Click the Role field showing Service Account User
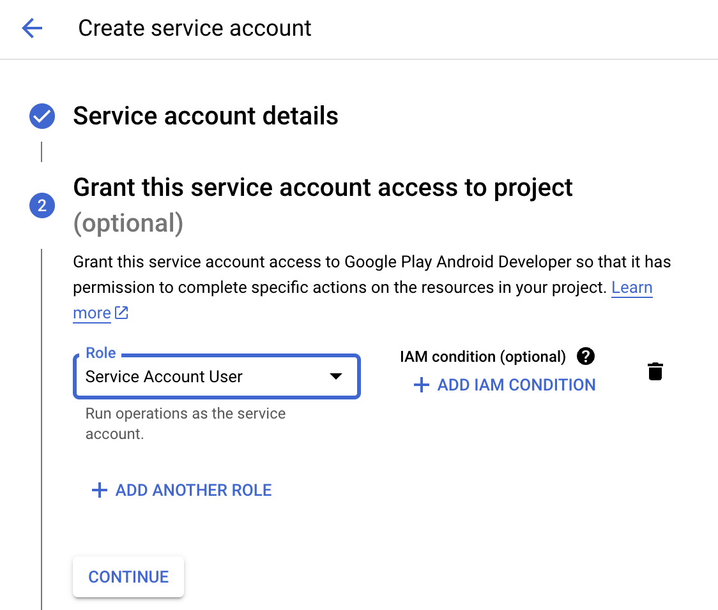This screenshot has height=610, width=718. pos(217,376)
